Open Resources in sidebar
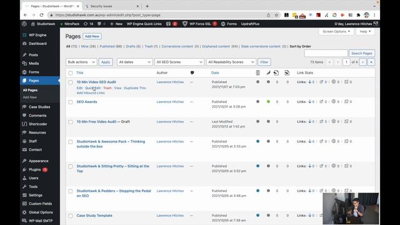Viewport: 400px width, 225px height. [x=37, y=132]
